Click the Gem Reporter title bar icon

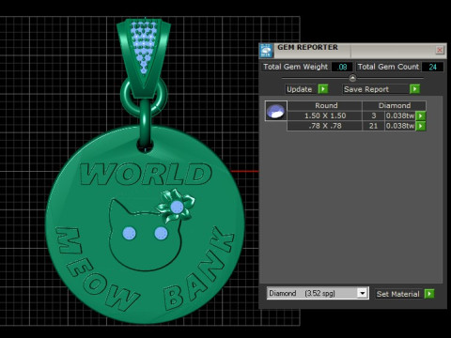(266, 51)
